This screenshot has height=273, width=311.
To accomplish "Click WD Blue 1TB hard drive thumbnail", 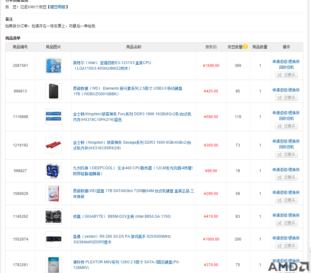I will coord(54,194).
